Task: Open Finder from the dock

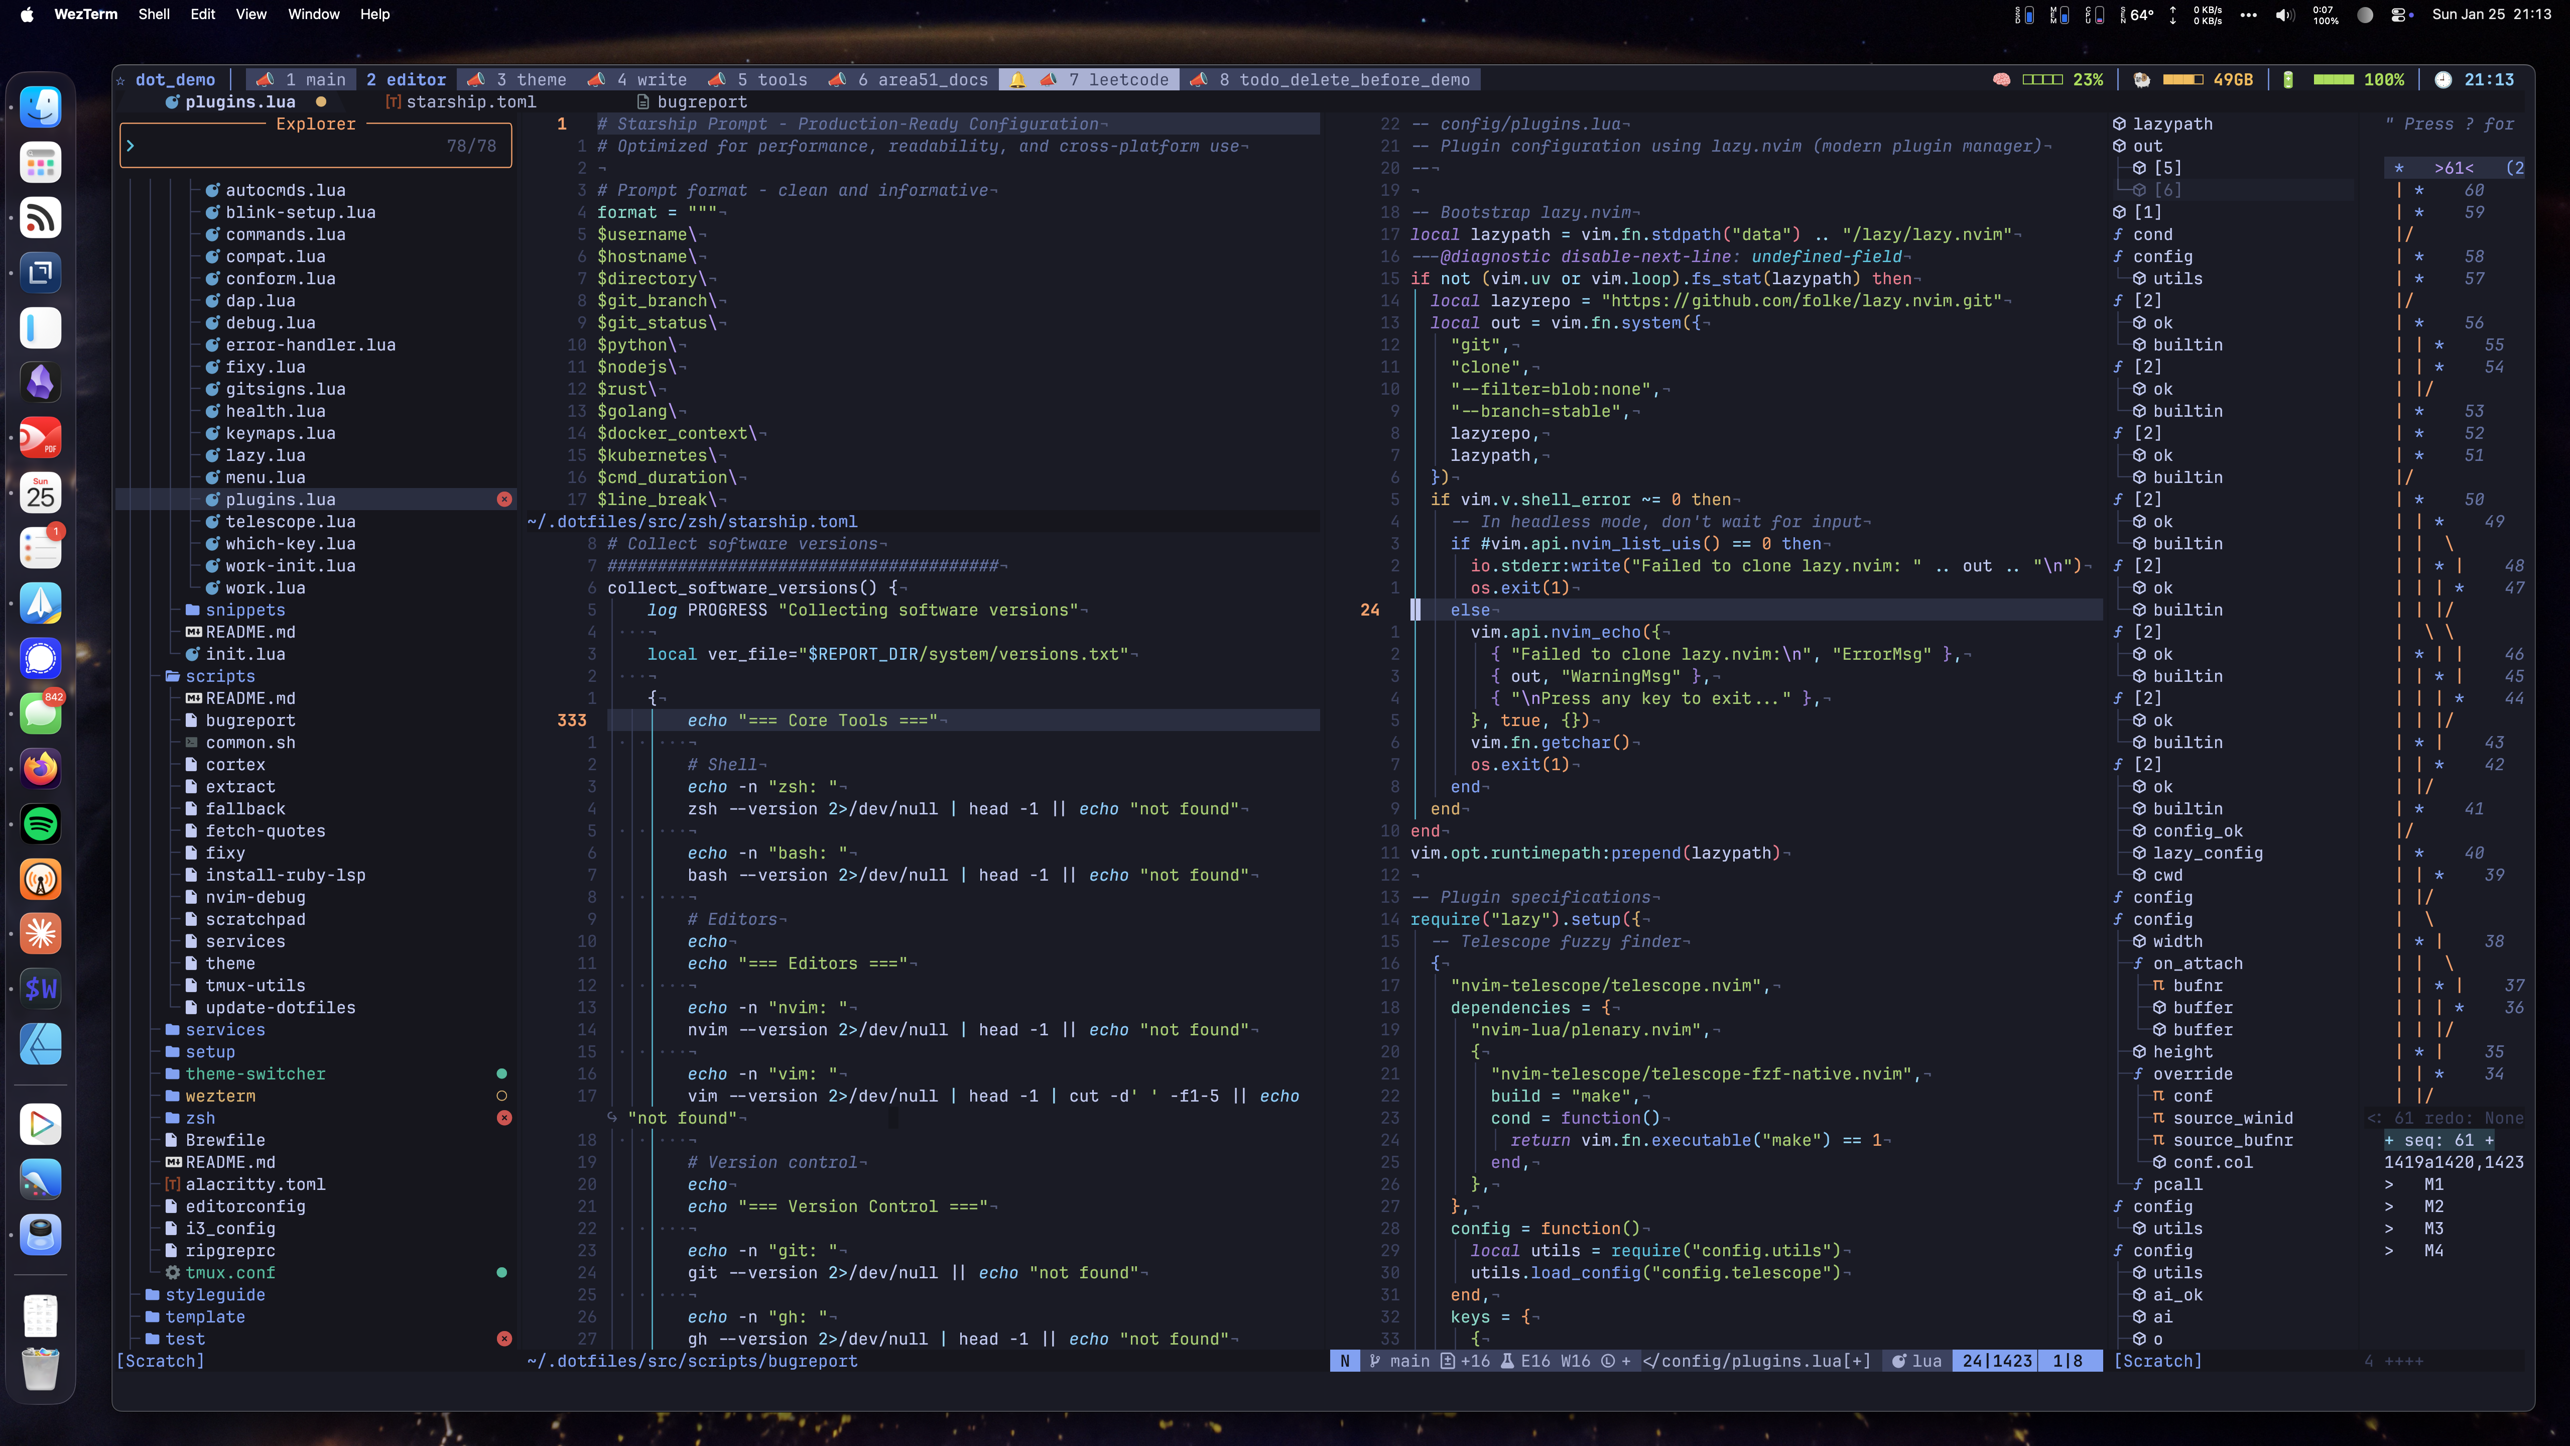Action: click(41, 107)
